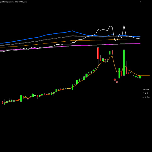152x152 pixels.
Task: Select the 129.09 price label
Action: click(x=146, y=90)
